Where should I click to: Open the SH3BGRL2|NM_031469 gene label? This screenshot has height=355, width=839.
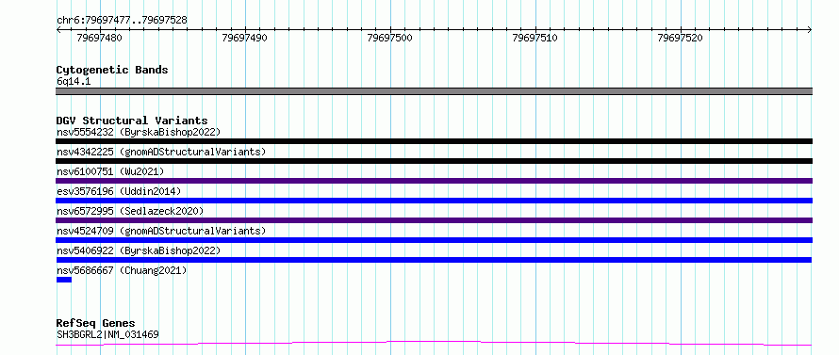click(107, 335)
